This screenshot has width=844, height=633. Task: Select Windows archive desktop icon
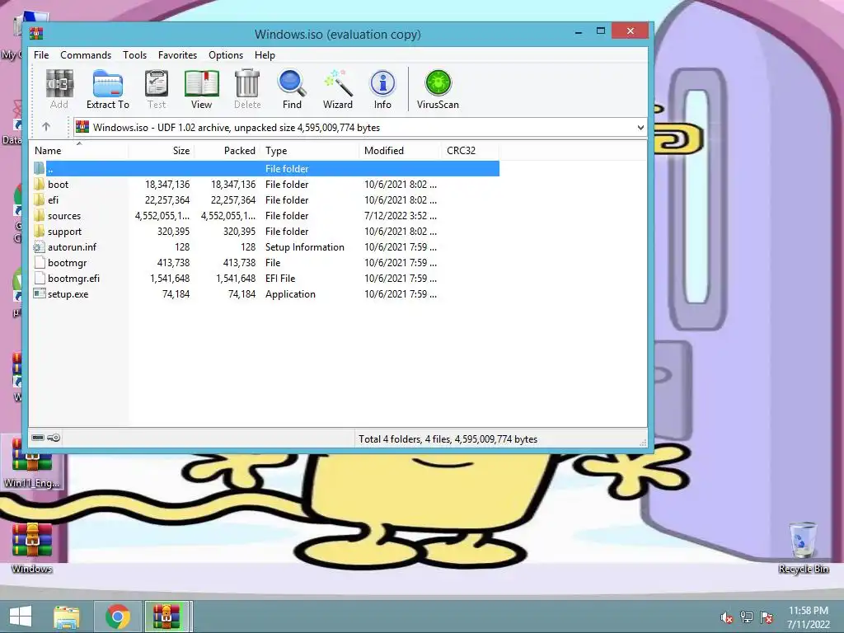coord(32,547)
